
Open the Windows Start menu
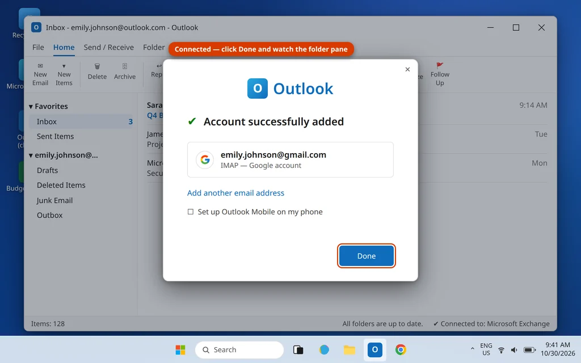180,349
